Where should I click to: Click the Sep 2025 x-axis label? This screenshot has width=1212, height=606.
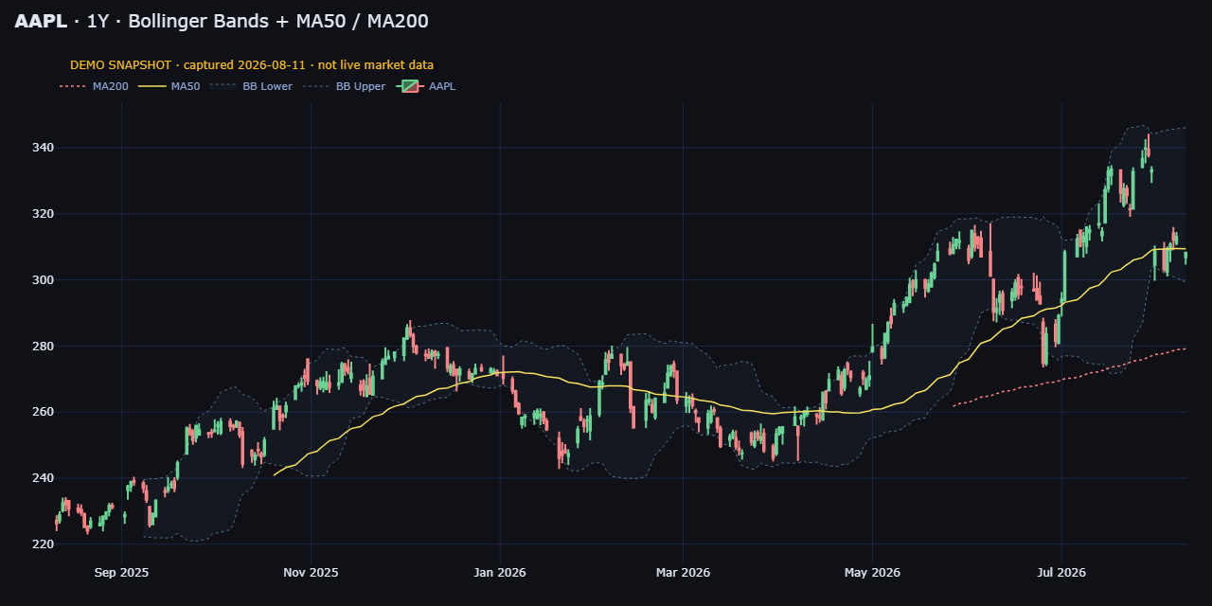[121, 573]
